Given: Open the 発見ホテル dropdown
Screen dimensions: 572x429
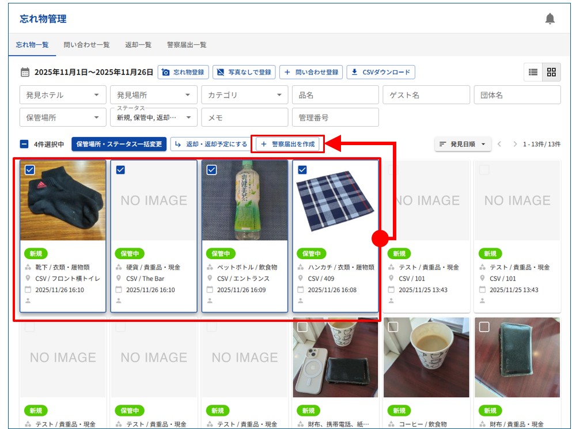Looking at the screenshot, I should click(x=63, y=95).
